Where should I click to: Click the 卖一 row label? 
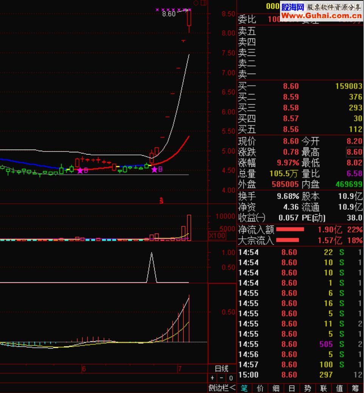pyautogui.click(x=247, y=74)
